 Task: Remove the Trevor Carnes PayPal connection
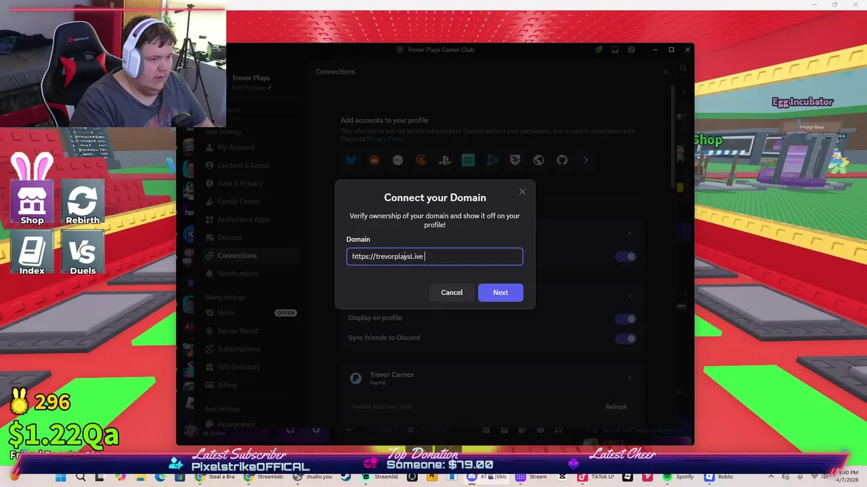coord(629,377)
